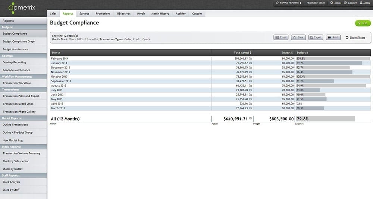This screenshot has height=199, width=373.
Task: Go to the Promotions tab
Action: click(x=103, y=13)
